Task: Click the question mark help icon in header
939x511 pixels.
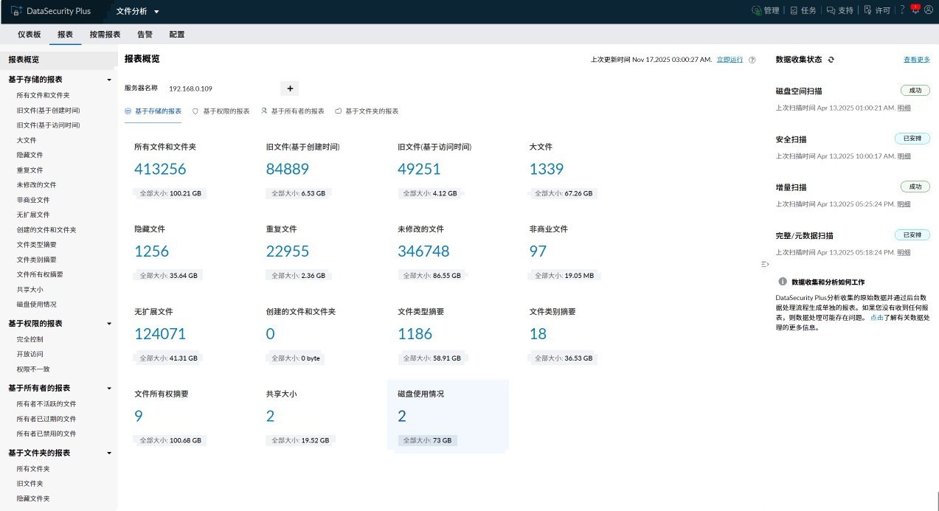Action: tap(902, 10)
